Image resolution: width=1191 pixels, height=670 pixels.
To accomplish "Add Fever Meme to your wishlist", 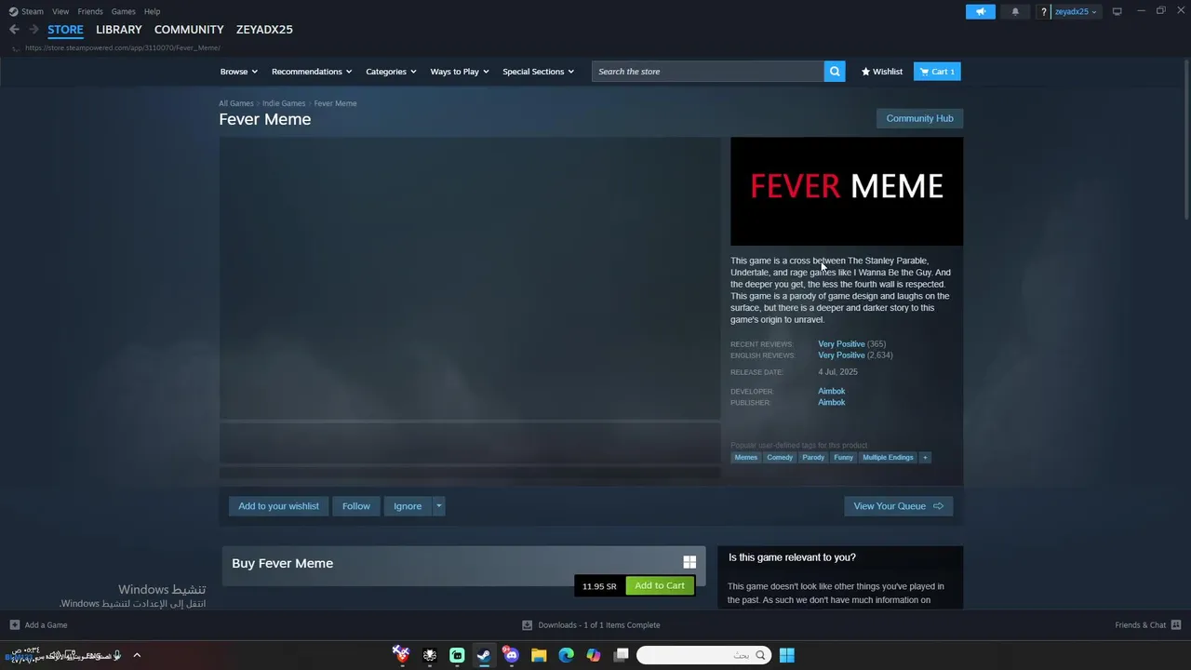I will [278, 506].
